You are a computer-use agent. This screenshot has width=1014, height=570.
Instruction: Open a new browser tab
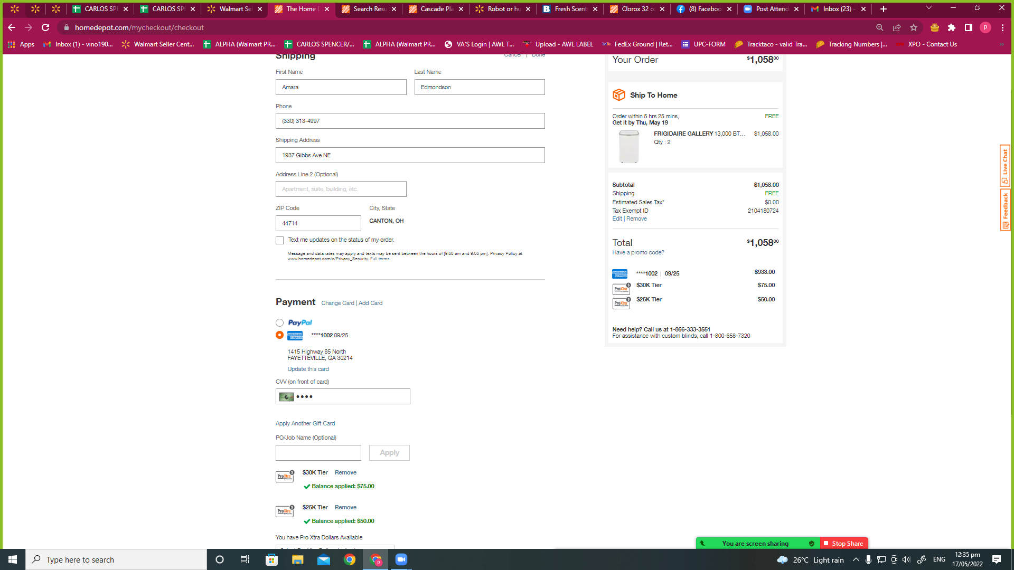point(884,9)
